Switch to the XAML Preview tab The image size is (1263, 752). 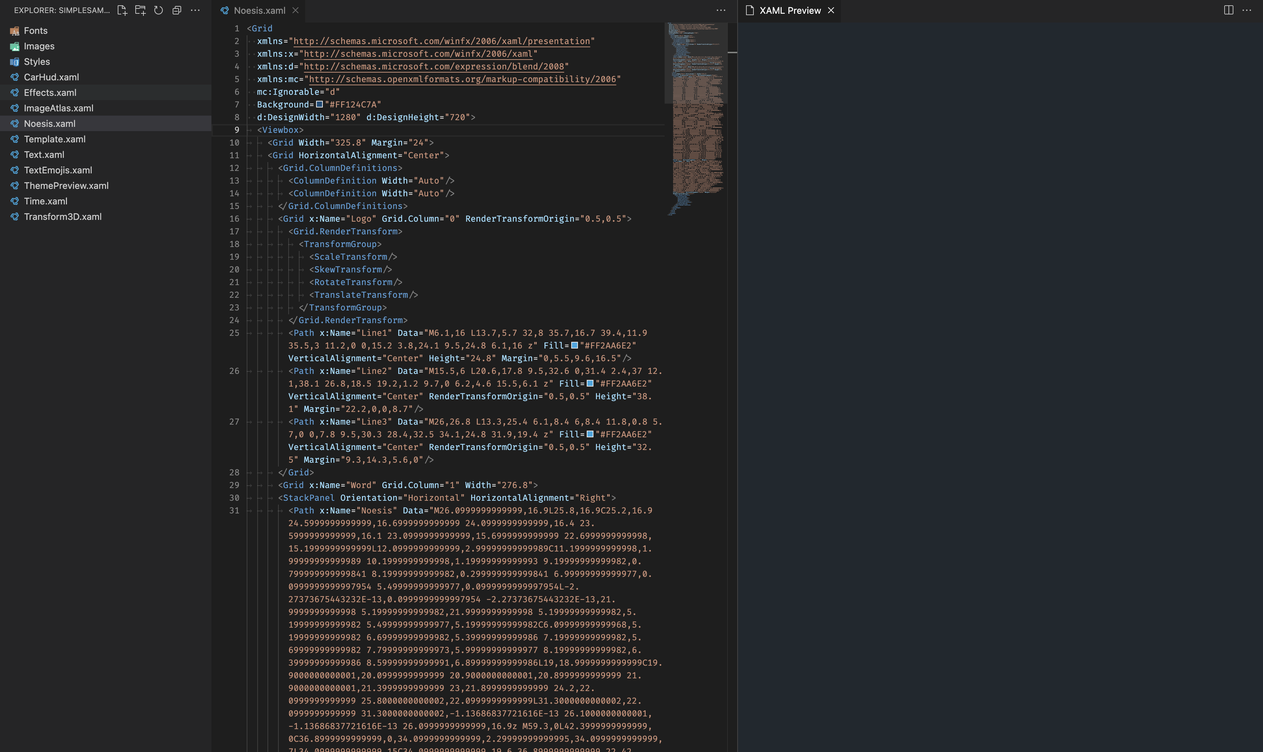click(789, 10)
